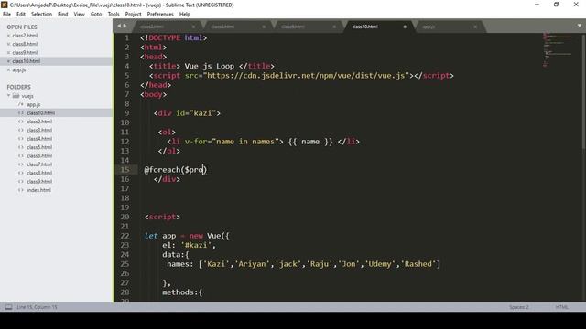Open class9.html in the vuejs folder
The width and height of the screenshot is (586, 329).
pyautogui.click(x=39, y=182)
